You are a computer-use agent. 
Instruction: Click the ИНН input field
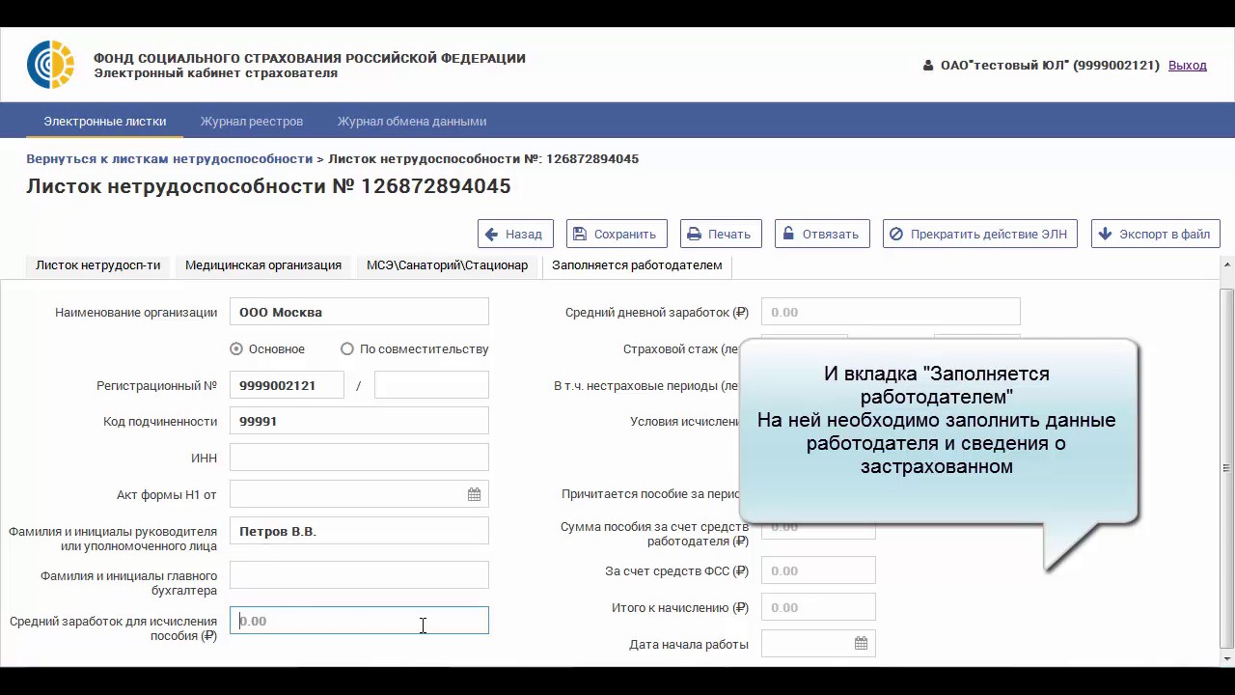359,458
